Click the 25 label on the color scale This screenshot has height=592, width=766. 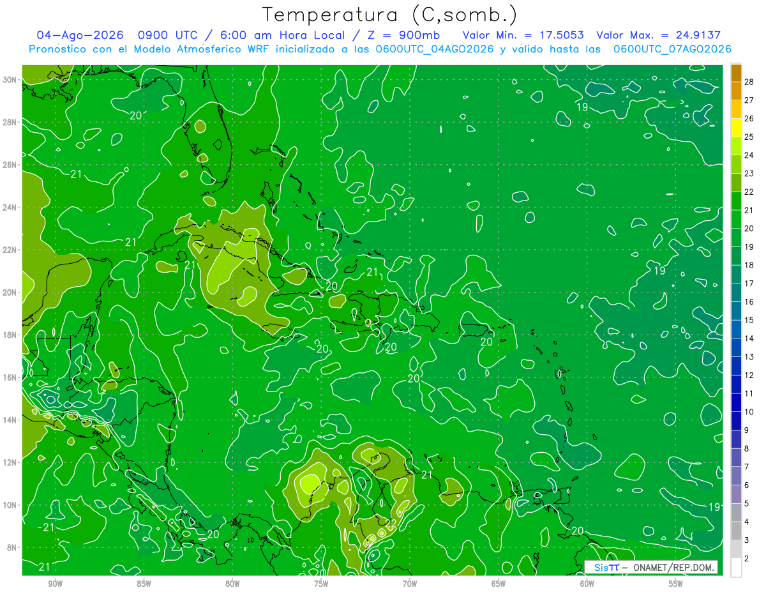750,137
